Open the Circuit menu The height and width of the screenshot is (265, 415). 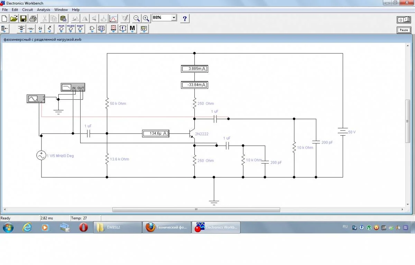[x=27, y=10]
